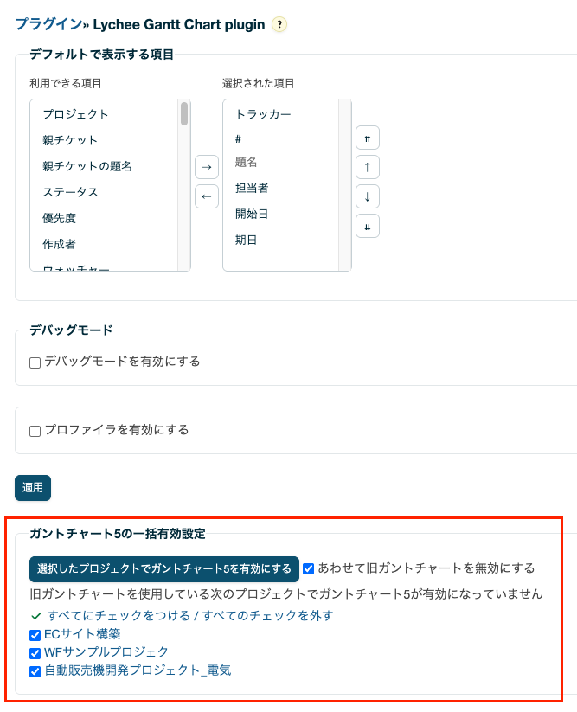Screen dimensions: 577x712
Task: Click 選択したプロジェクトでガントチャート5を有効にする button
Action: coord(164,569)
